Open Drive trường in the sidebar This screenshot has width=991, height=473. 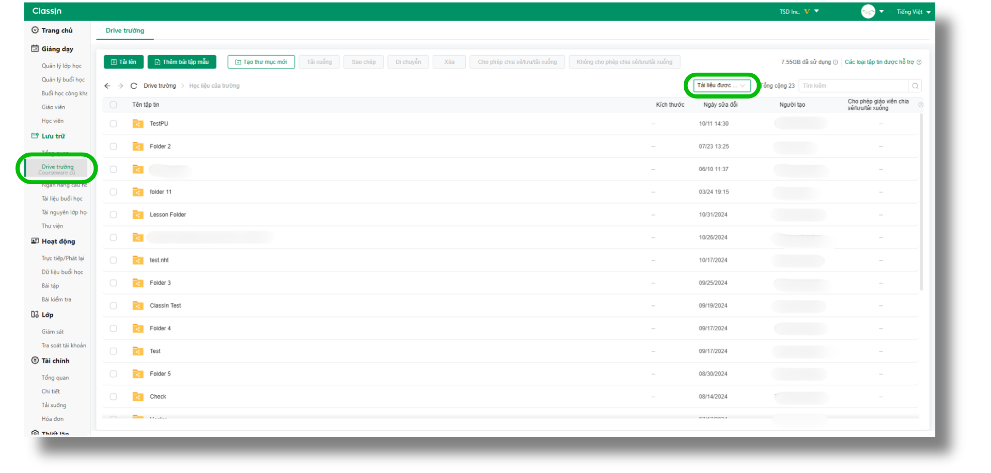[57, 167]
